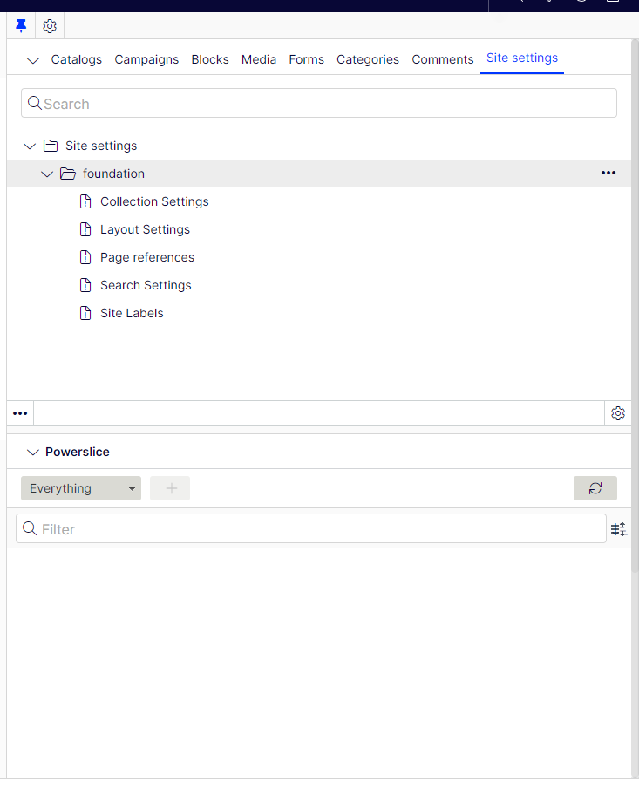Switch to the Media tab
Screen dimensions: 639x803
[x=258, y=59]
